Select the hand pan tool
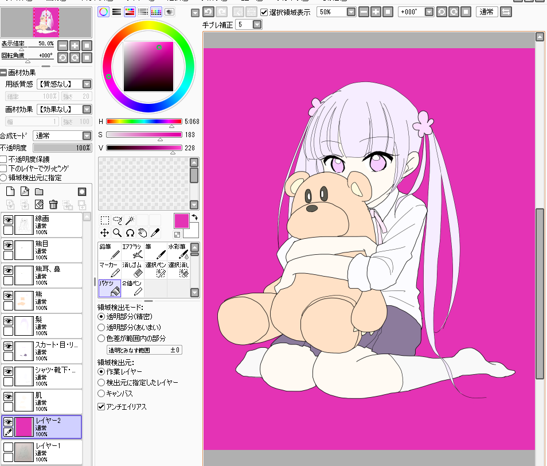 pos(142,233)
